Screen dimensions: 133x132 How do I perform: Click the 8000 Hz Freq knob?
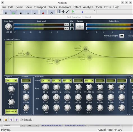(122, 87)
